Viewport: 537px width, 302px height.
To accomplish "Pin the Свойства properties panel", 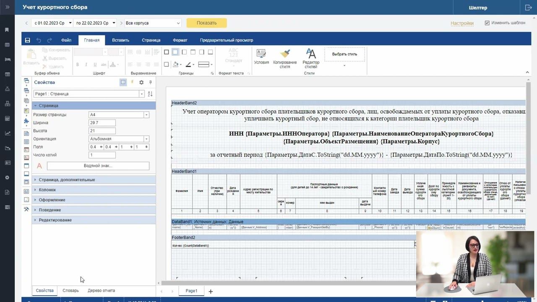I will (x=151, y=82).
